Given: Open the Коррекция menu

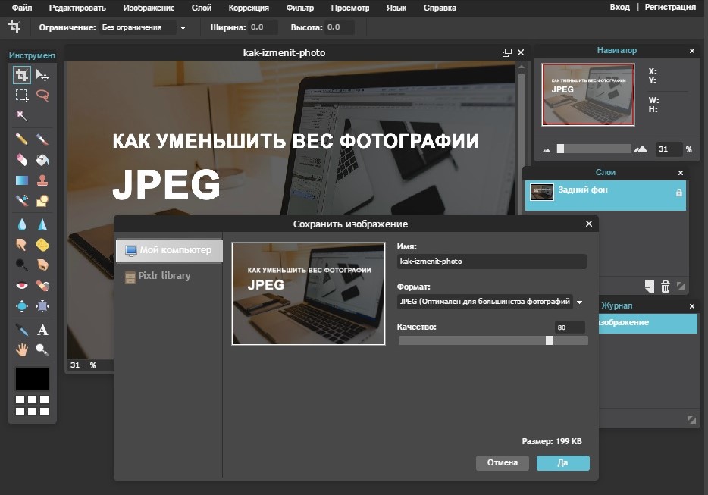Looking at the screenshot, I should point(249,8).
